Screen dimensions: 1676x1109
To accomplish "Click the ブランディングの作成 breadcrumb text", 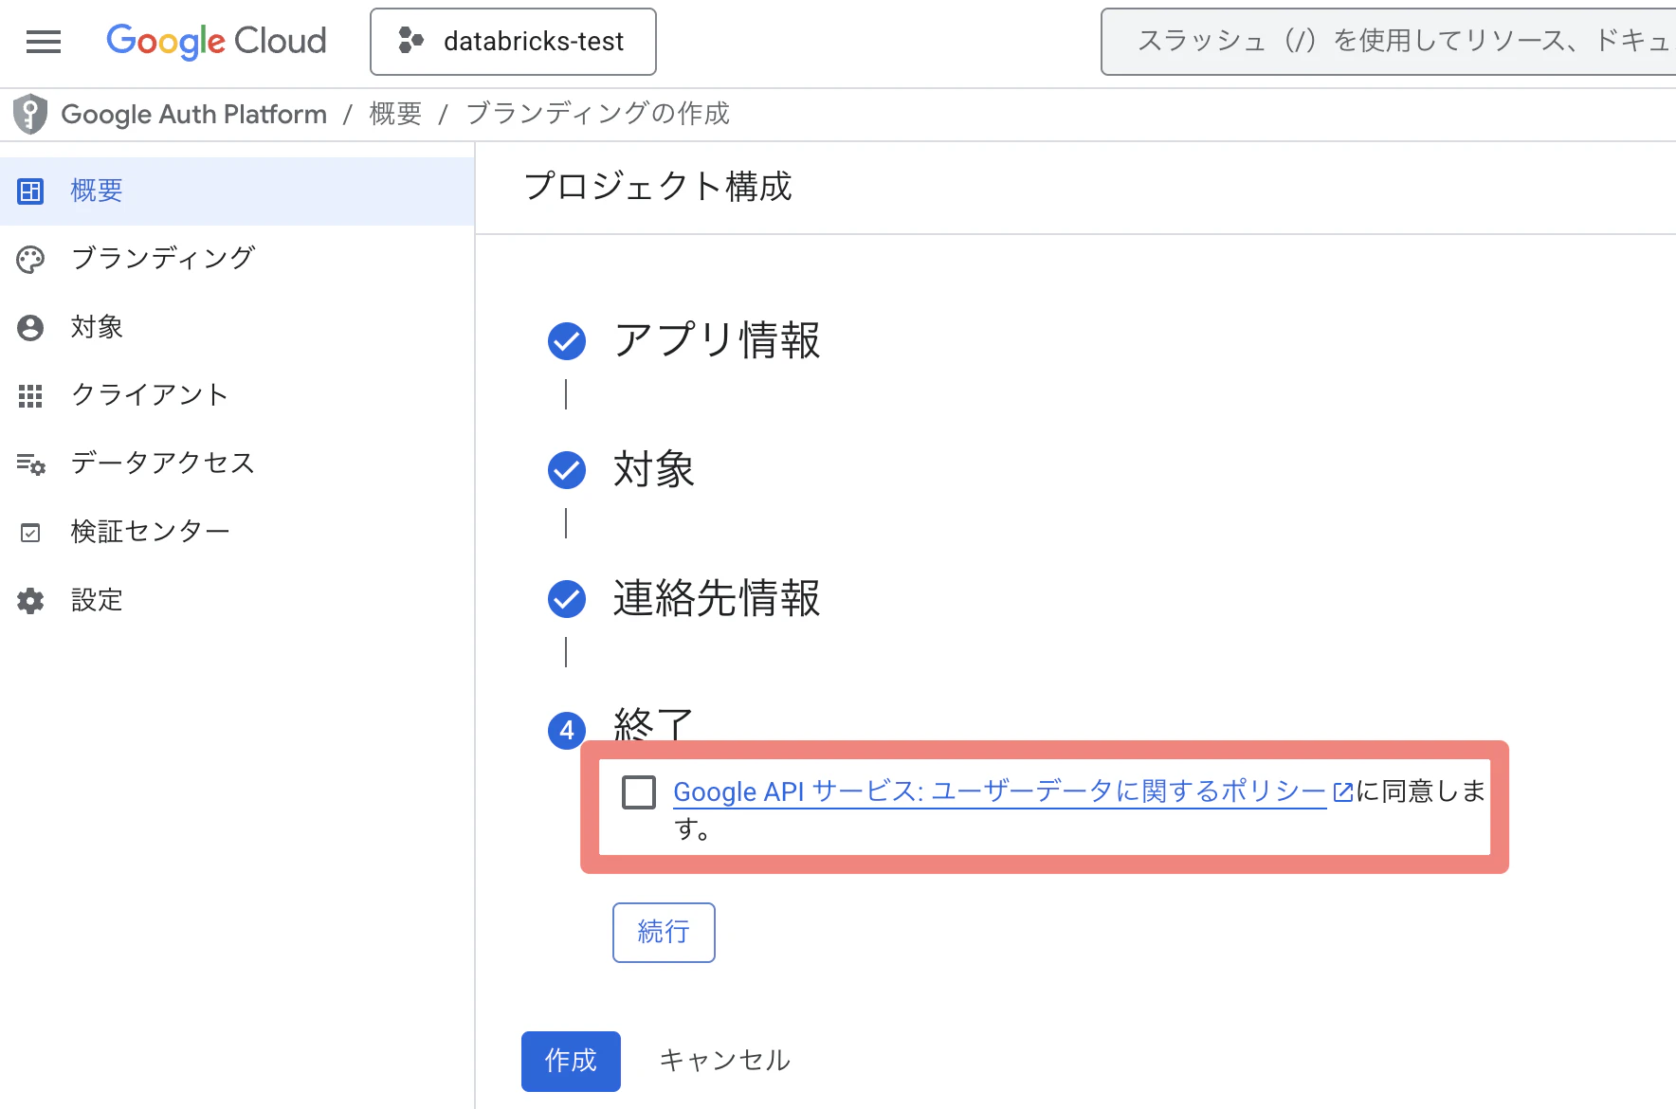I will pyautogui.click(x=598, y=114).
